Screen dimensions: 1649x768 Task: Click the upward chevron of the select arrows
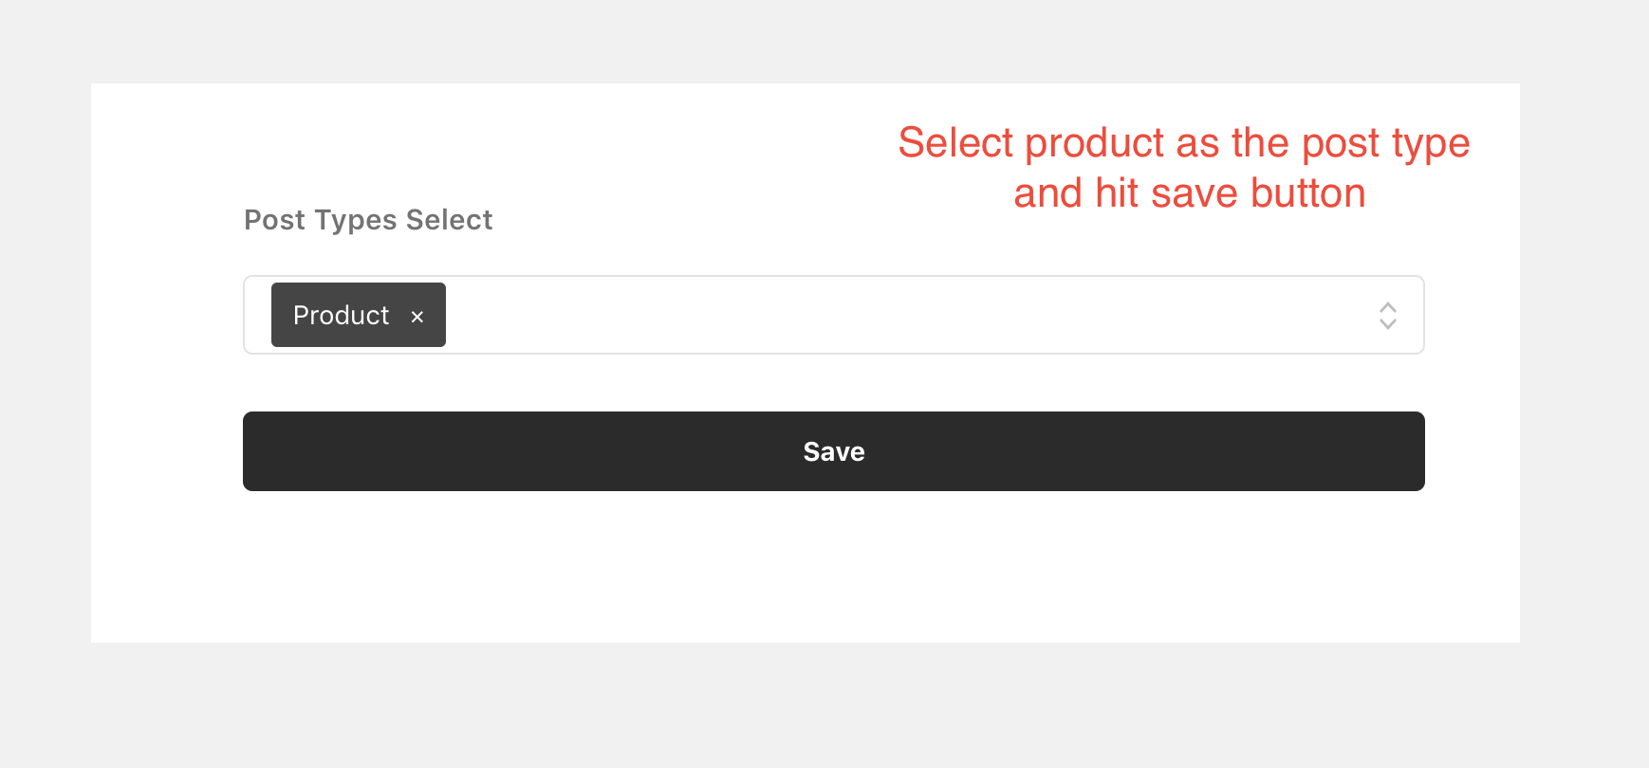pos(1387,307)
